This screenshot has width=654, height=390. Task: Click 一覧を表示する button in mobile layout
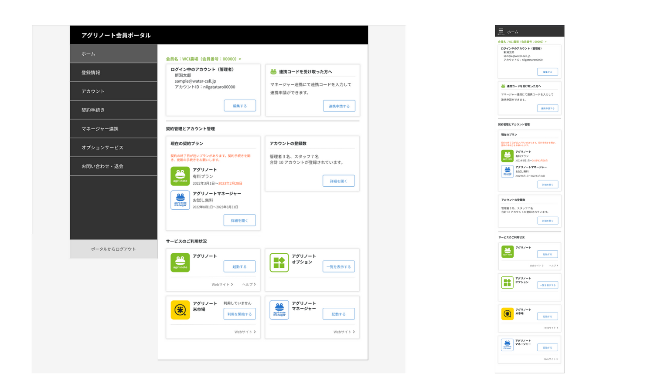click(x=548, y=285)
